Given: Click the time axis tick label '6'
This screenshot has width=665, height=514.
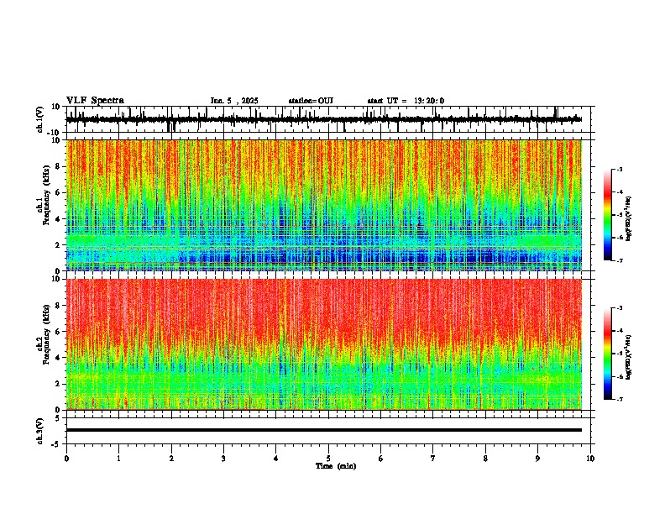Looking at the screenshot, I should (381, 459).
